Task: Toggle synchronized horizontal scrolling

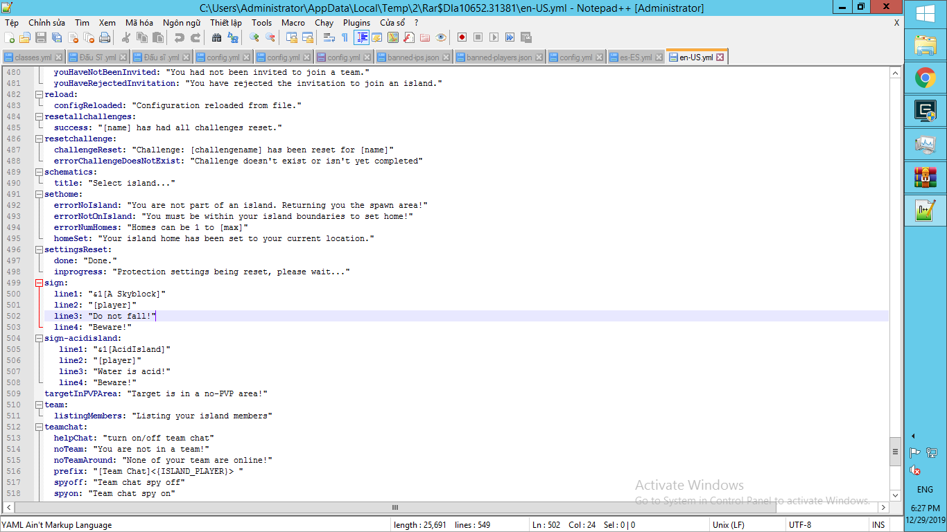Action: click(x=308, y=37)
